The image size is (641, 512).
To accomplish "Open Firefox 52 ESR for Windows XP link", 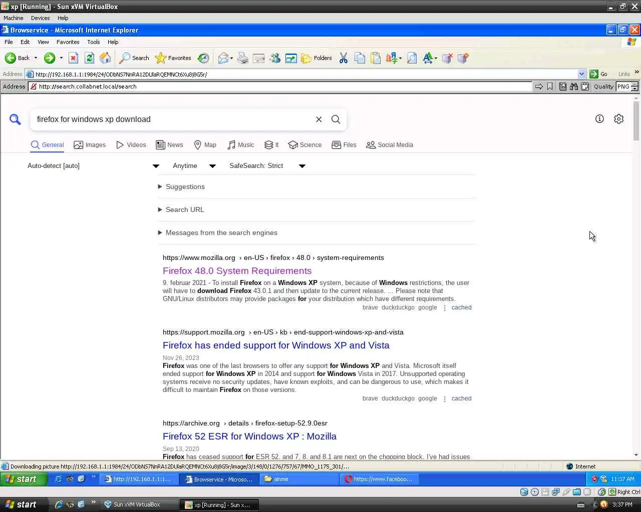I will [249, 436].
